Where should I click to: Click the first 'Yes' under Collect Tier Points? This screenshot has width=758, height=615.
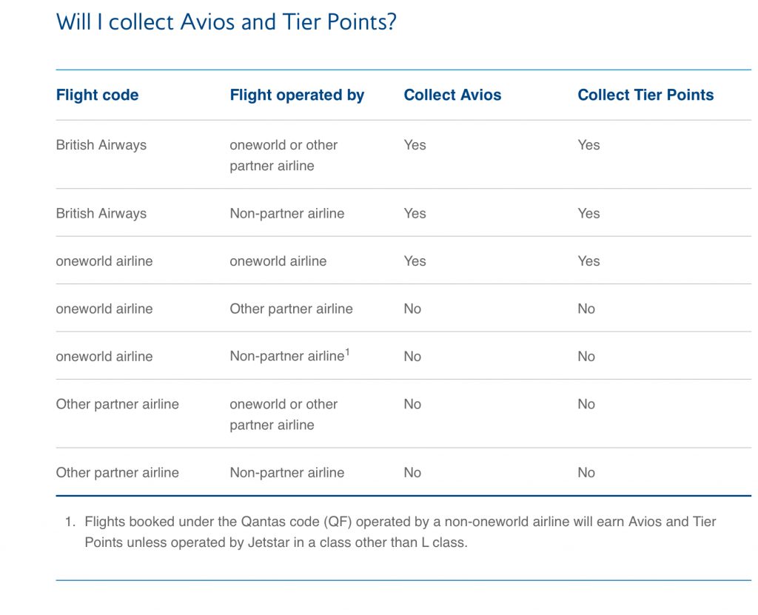[588, 145]
